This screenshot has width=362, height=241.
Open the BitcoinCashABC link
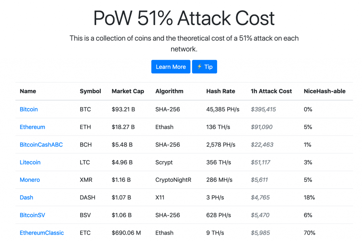click(x=41, y=145)
